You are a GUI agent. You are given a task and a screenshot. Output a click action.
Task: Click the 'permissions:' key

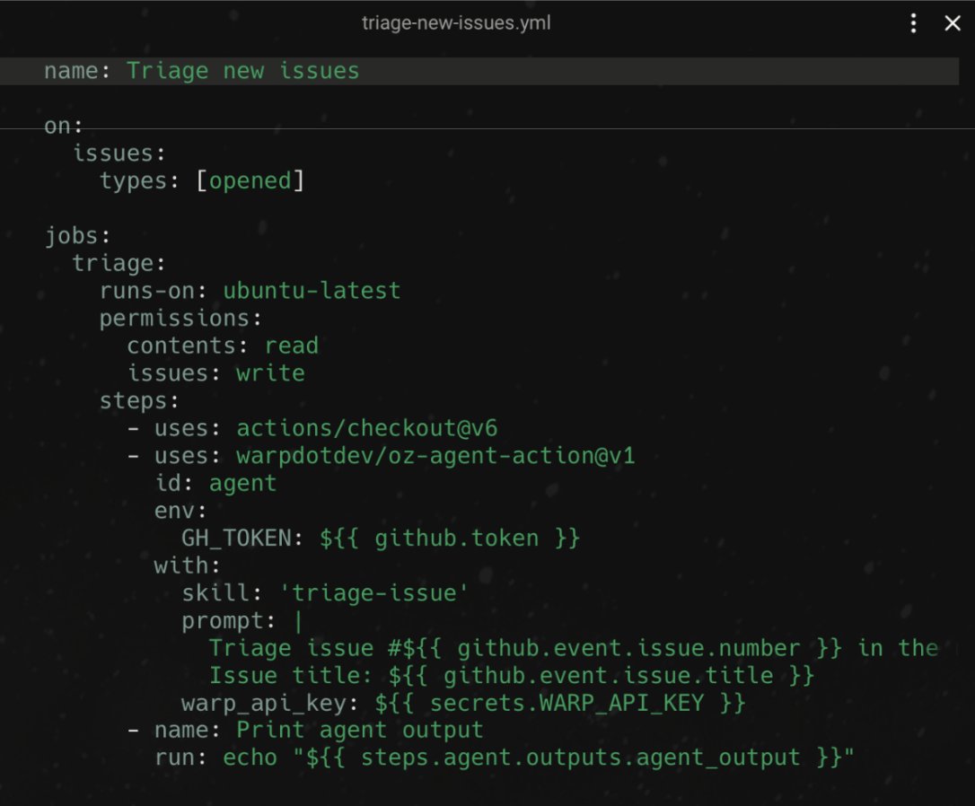coord(180,318)
